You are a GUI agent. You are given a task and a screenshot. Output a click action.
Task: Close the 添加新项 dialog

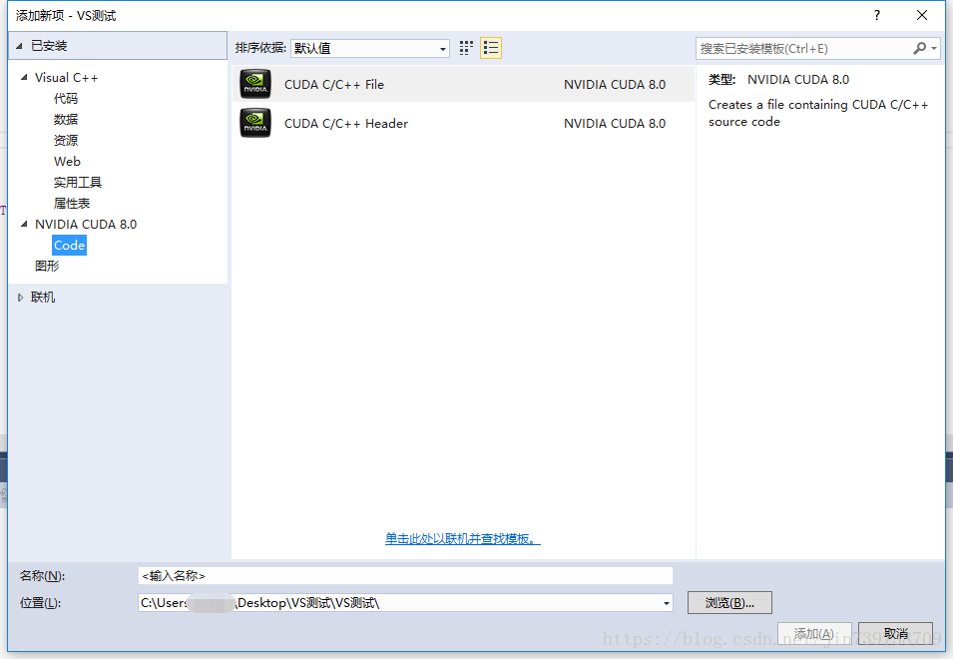[x=922, y=15]
